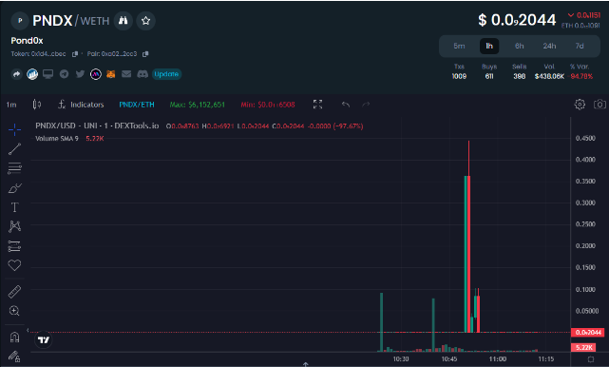Add token to MetaMask fox icon
Viewport: 609px width, 367px height.
pyautogui.click(x=111, y=74)
